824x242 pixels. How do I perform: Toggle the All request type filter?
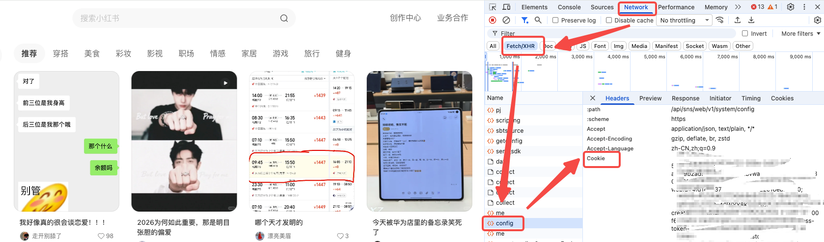(493, 46)
